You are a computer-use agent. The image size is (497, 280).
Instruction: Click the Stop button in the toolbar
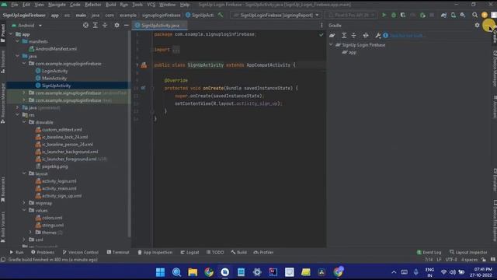pyautogui.click(x=432, y=15)
